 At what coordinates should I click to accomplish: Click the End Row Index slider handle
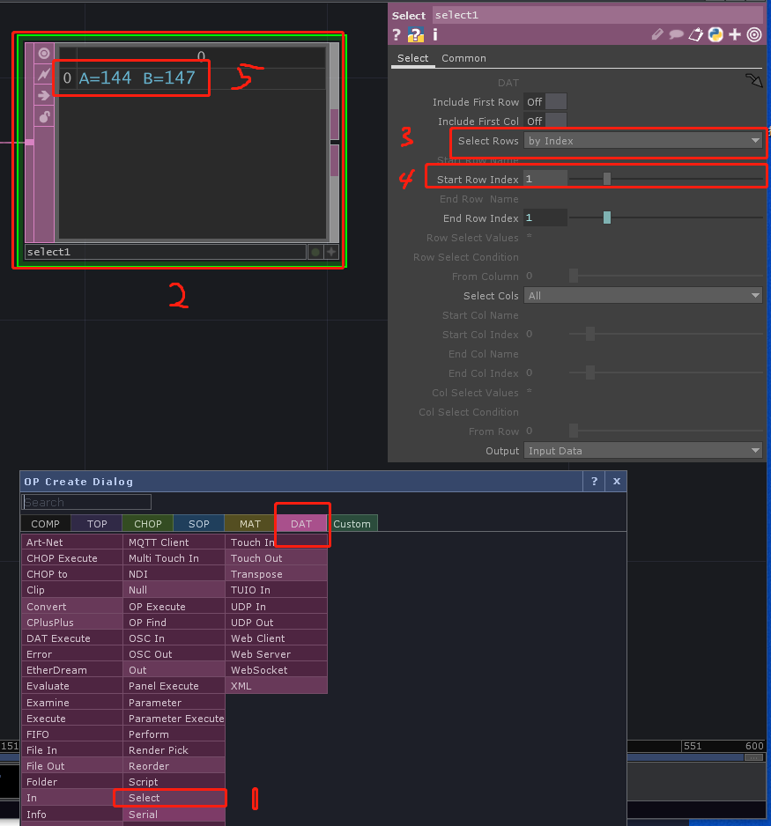pos(605,218)
